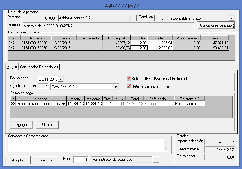Viewport: 242px width, 169px height.
Task: Expand Responsable inscripto dropdown
Action: pyautogui.click(x=232, y=18)
